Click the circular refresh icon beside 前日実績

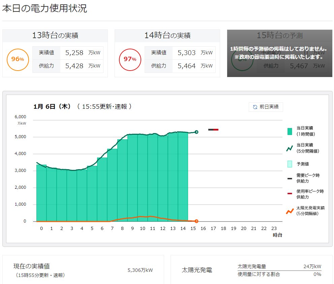tap(255, 107)
